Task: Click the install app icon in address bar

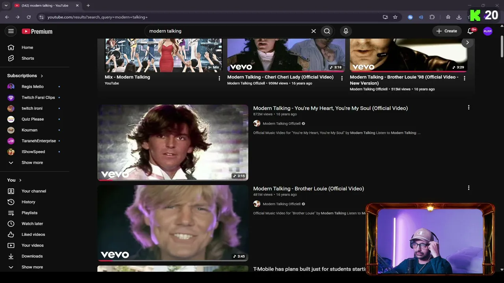Action: [385, 17]
